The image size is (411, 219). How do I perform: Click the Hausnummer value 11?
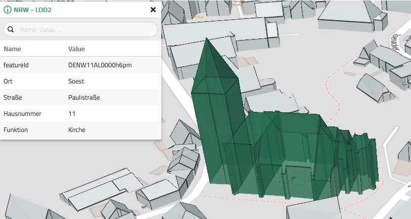[72, 114]
